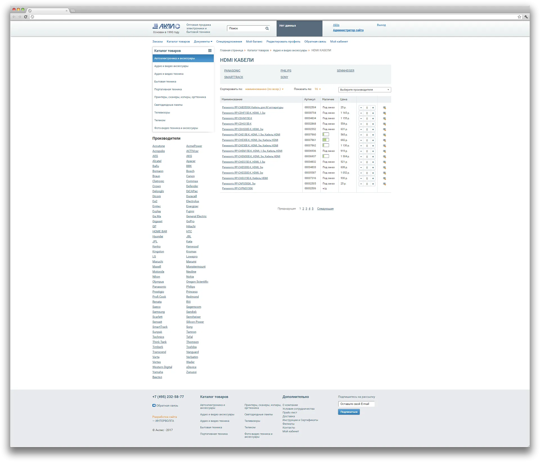Decrease quantity for RP-CHES30E-K with minus
This screenshot has width=540, height=462.
coord(361,168)
